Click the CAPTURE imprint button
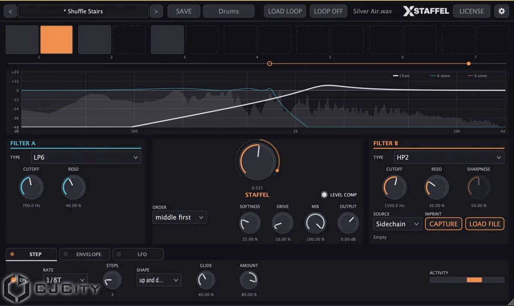Viewport: 514px width, 306px height. coord(443,224)
